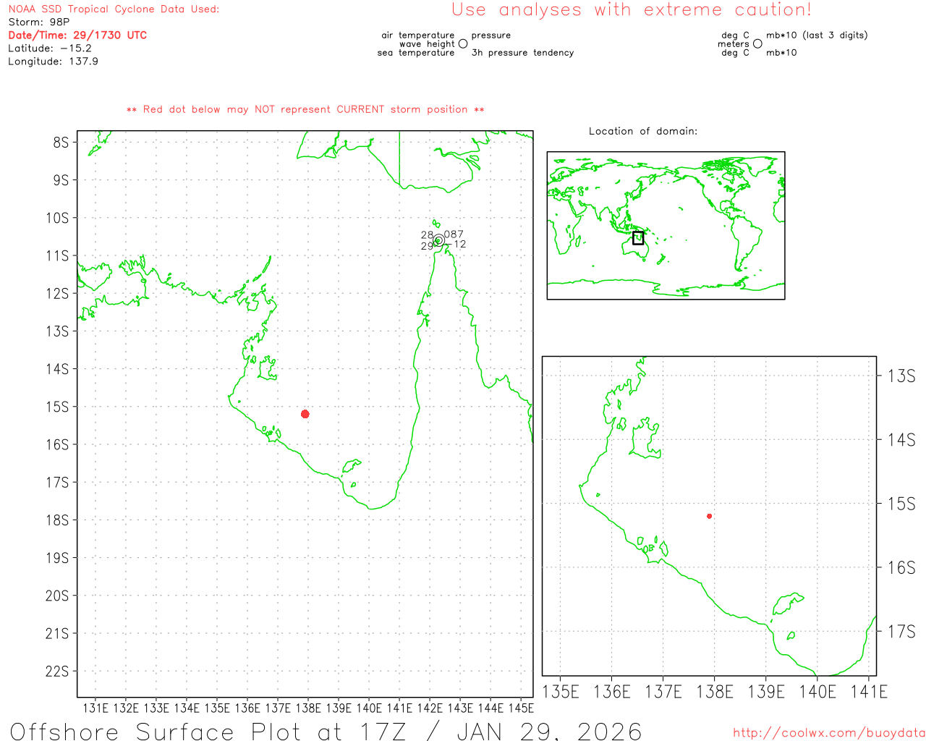Image resolution: width=926 pixels, height=741 pixels.
Task: Click the 'Use analyses with extreme caution!' warning
Action: pos(632,10)
